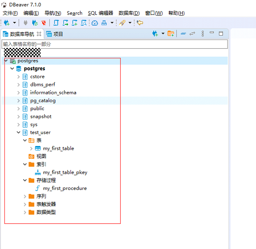256x249 pixels.
Task: Click the yellow back-arrow icon in toolbar
Action: click(140, 22)
